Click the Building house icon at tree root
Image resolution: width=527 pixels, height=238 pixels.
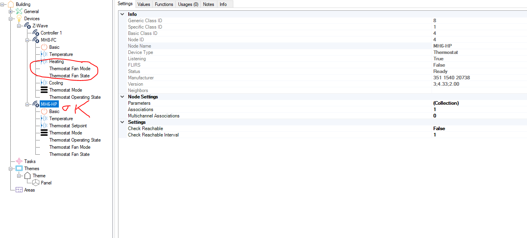(11, 4)
